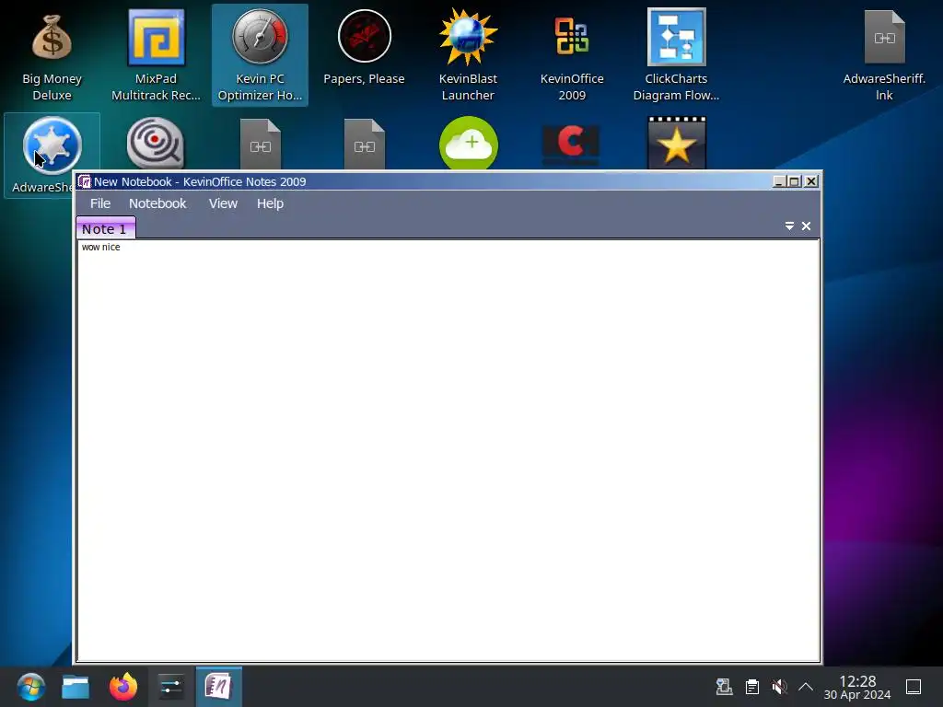
Task: Open the clipboard tray icon
Action: pos(751,687)
